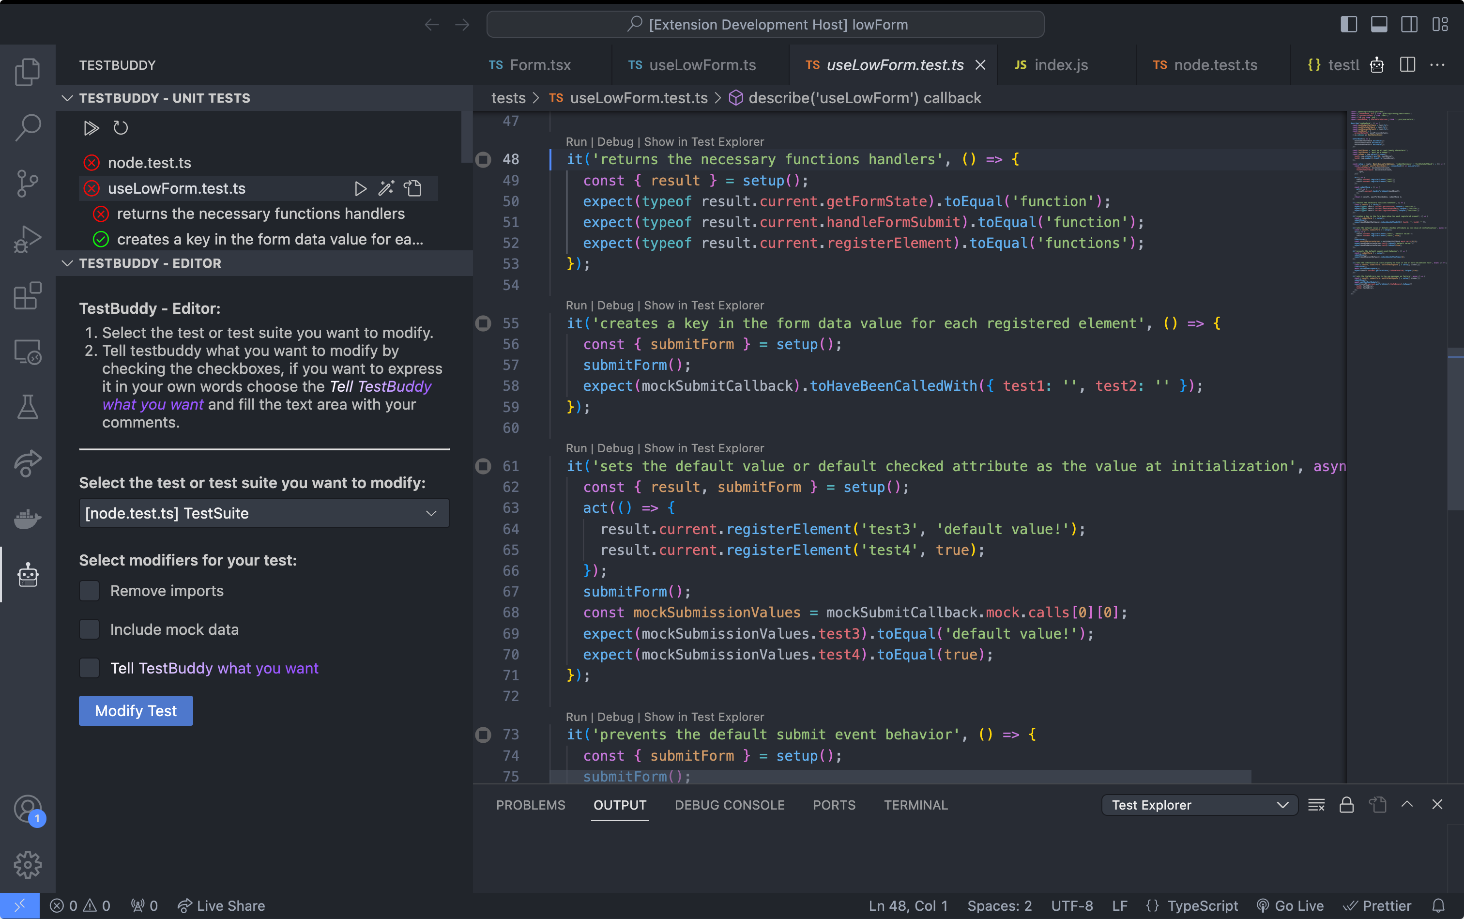1464x919 pixels.
Task: Open the Explorer view in activity bar
Action: (27, 72)
